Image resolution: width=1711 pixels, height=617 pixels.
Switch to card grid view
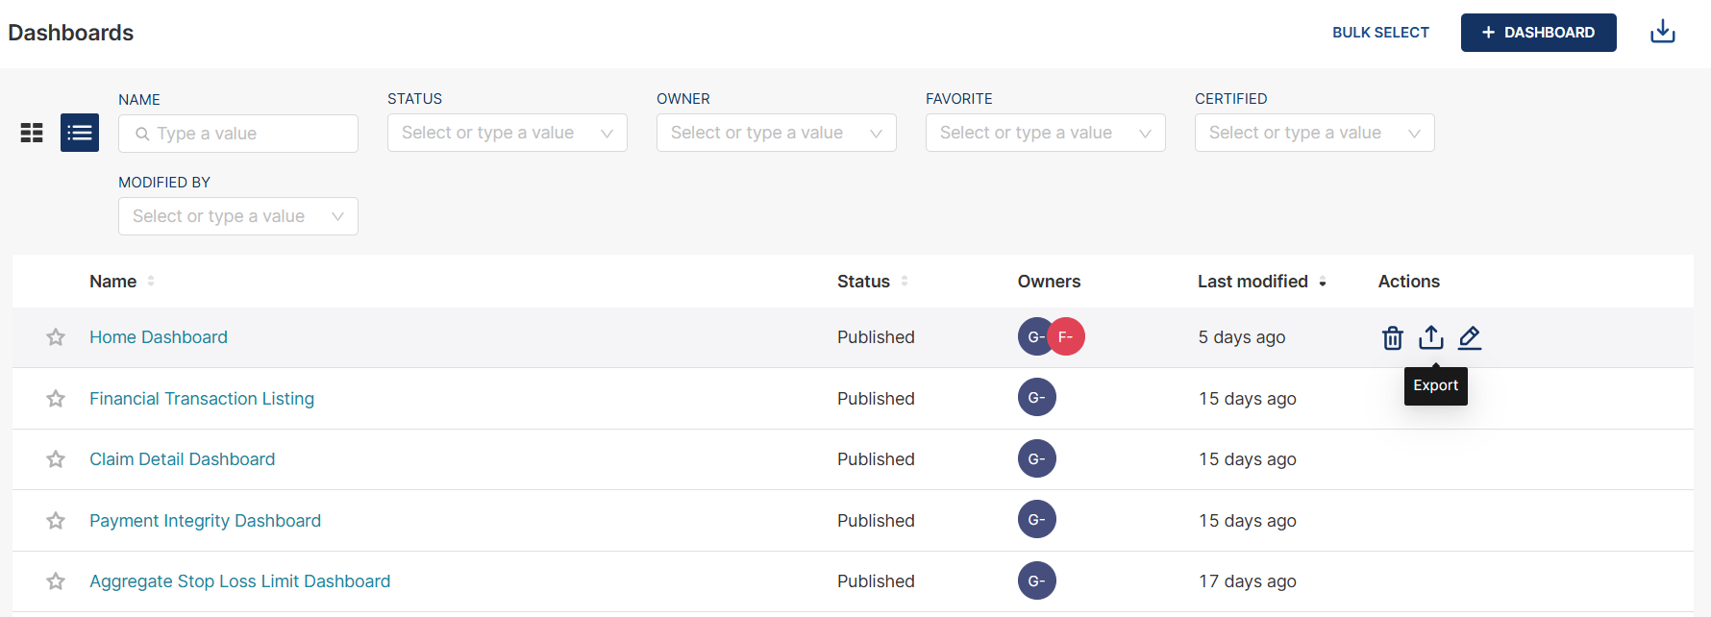[32, 133]
